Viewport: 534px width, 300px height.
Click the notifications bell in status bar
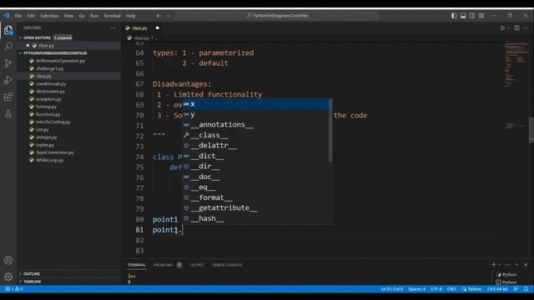click(526, 289)
